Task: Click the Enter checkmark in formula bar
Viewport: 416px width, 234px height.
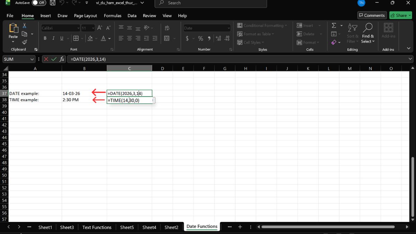Action: (x=54, y=59)
